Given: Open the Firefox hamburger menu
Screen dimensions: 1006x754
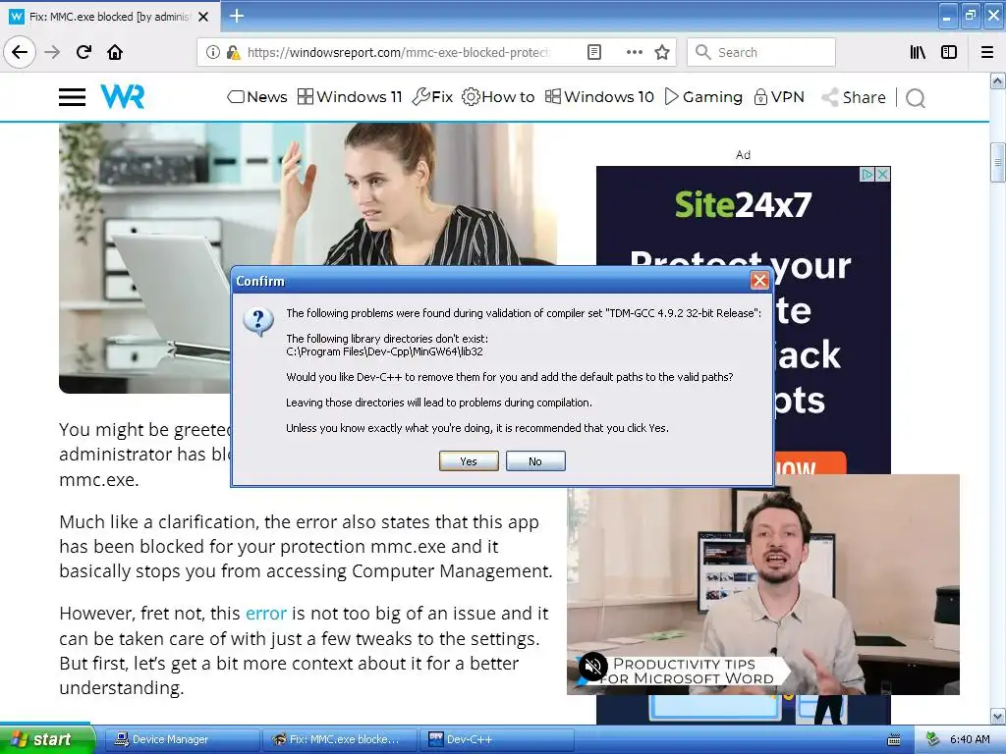Looking at the screenshot, I should tap(987, 52).
